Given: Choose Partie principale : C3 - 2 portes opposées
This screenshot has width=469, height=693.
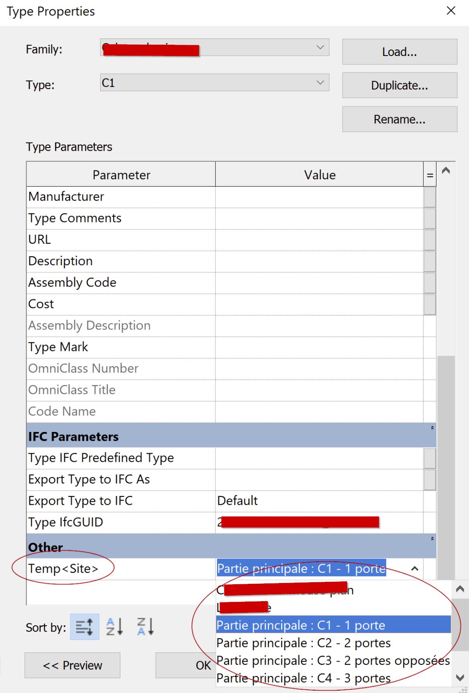Looking at the screenshot, I should 333,661.
